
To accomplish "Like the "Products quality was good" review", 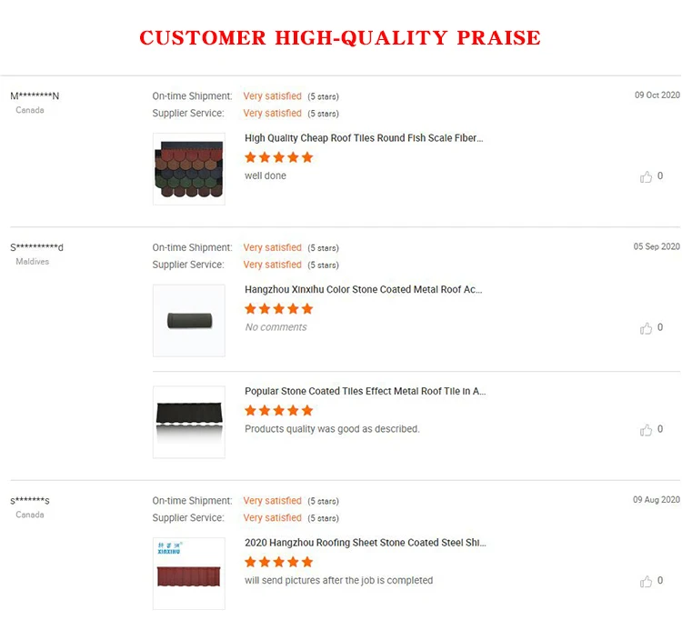I will 647,430.
